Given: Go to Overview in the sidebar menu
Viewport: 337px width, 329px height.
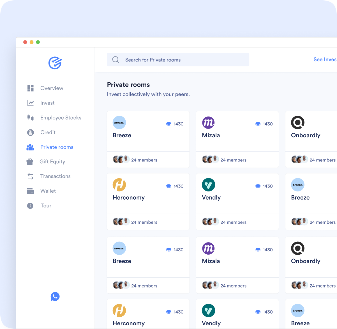Looking at the screenshot, I should pyautogui.click(x=52, y=88).
